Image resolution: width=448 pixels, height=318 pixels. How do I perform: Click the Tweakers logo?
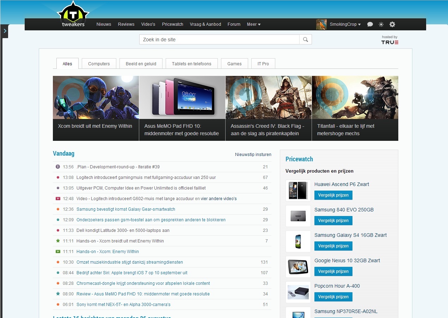(x=73, y=15)
